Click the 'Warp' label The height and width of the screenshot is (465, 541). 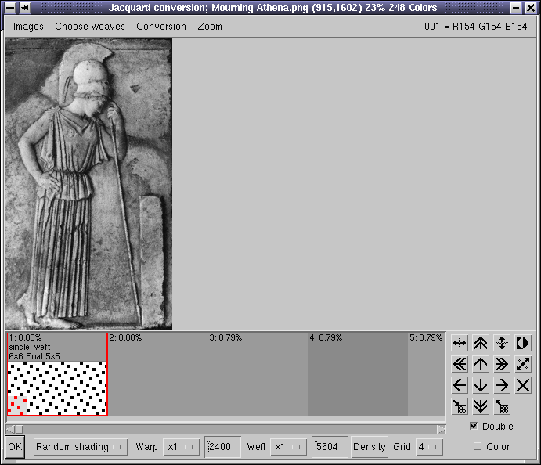click(x=146, y=447)
